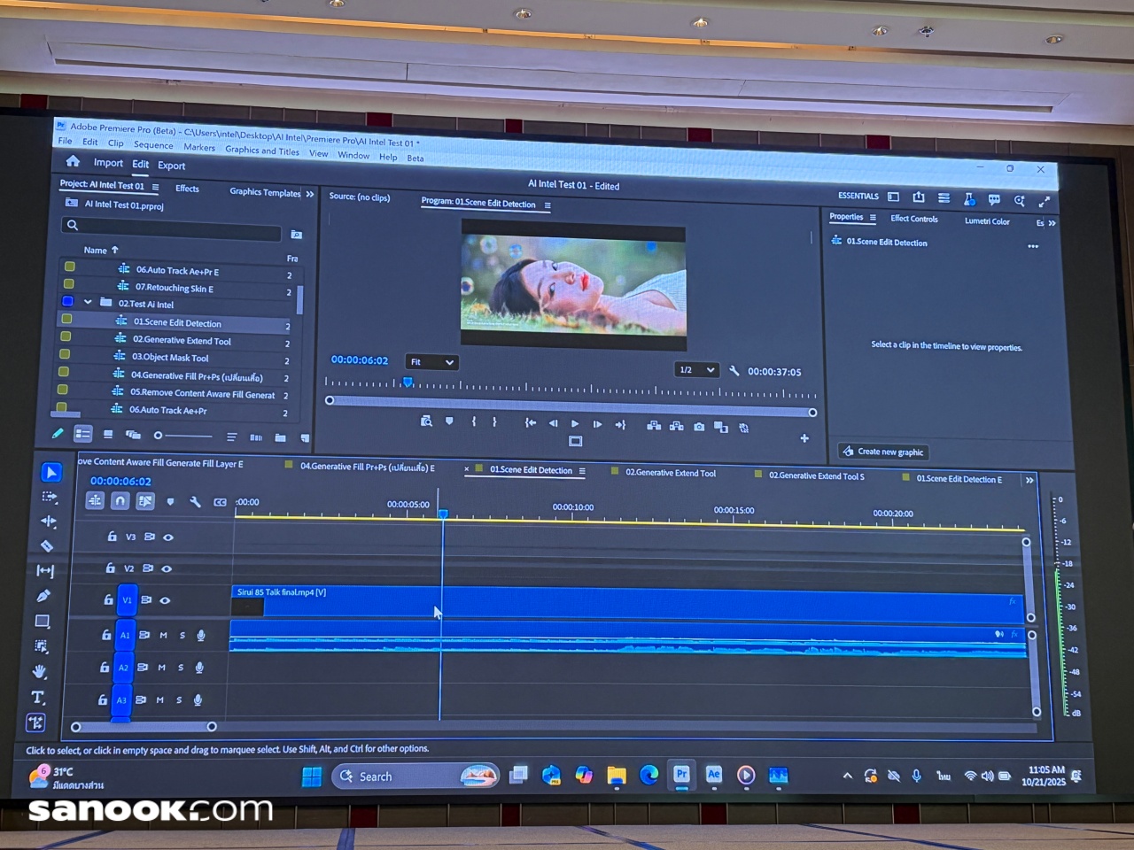This screenshot has height=850, width=1134.
Task: Select the Type tool
Action: pyautogui.click(x=38, y=698)
